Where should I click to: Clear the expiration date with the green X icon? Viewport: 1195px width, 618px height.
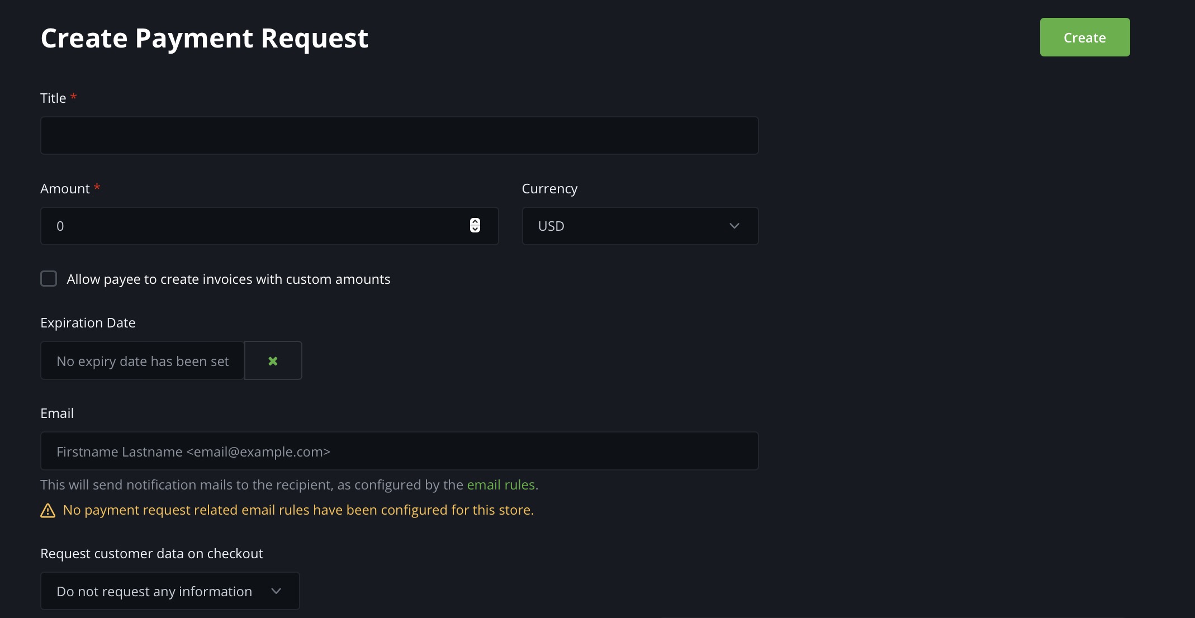[273, 360]
